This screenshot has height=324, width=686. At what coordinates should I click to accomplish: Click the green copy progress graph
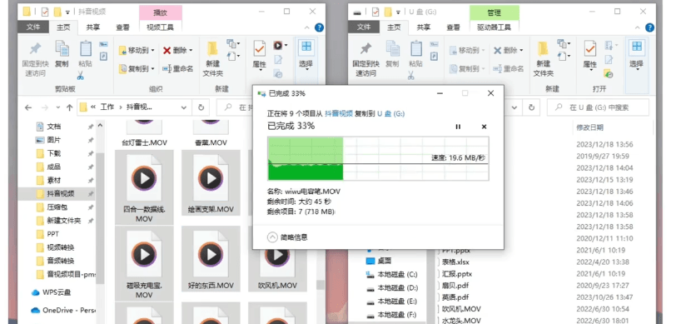[378, 158]
